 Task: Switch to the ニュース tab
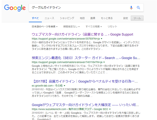click(x=49, y=18)
